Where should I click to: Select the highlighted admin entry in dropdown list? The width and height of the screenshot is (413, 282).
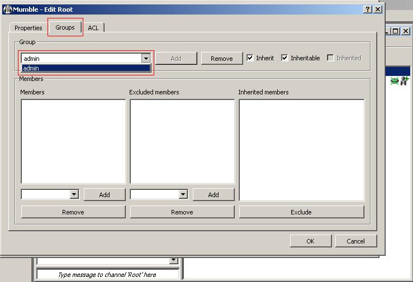tap(86, 68)
